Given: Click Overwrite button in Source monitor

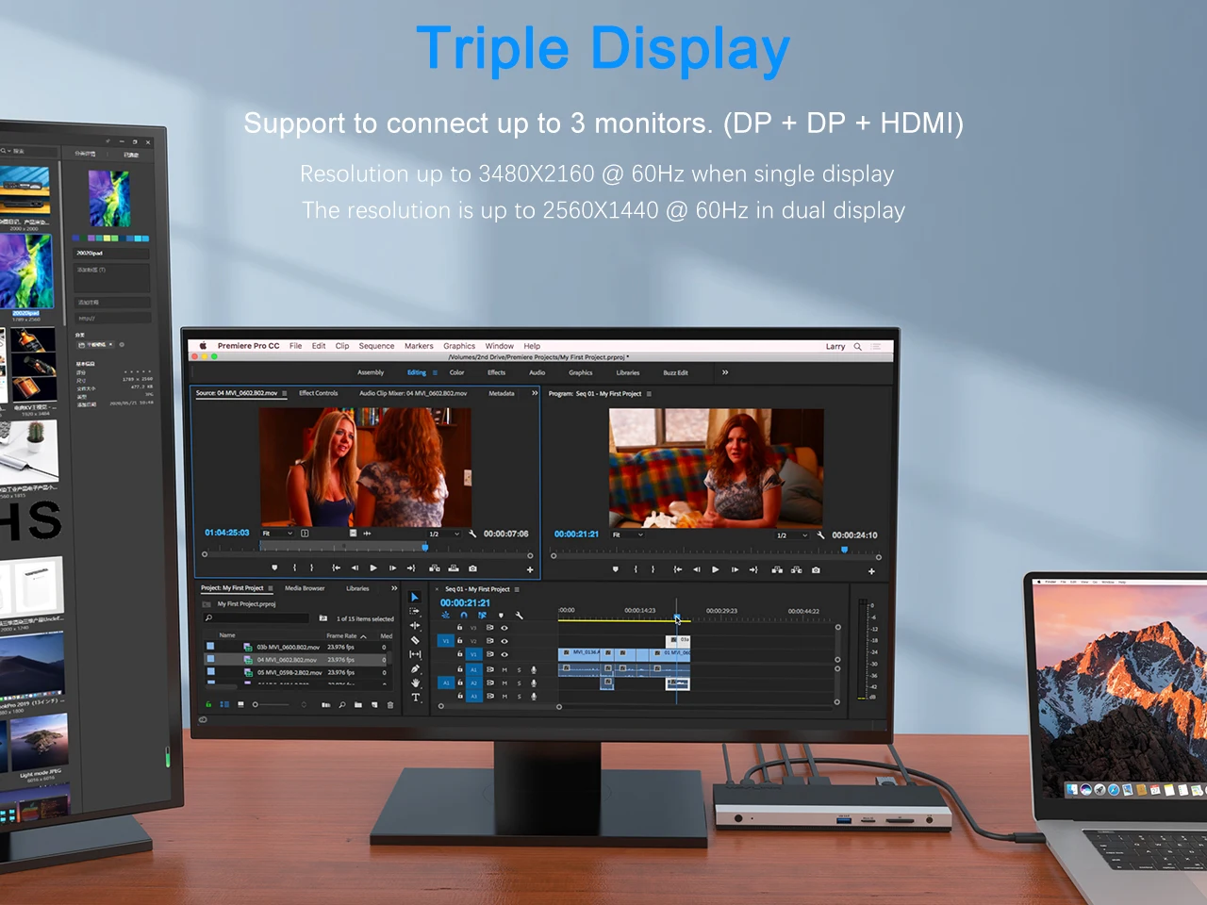Looking at the screenshot, I should pyautogui.click(x=454, y=568).
